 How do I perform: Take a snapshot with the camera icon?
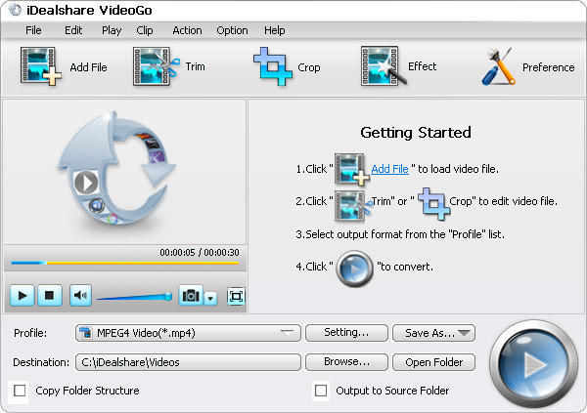191,295
